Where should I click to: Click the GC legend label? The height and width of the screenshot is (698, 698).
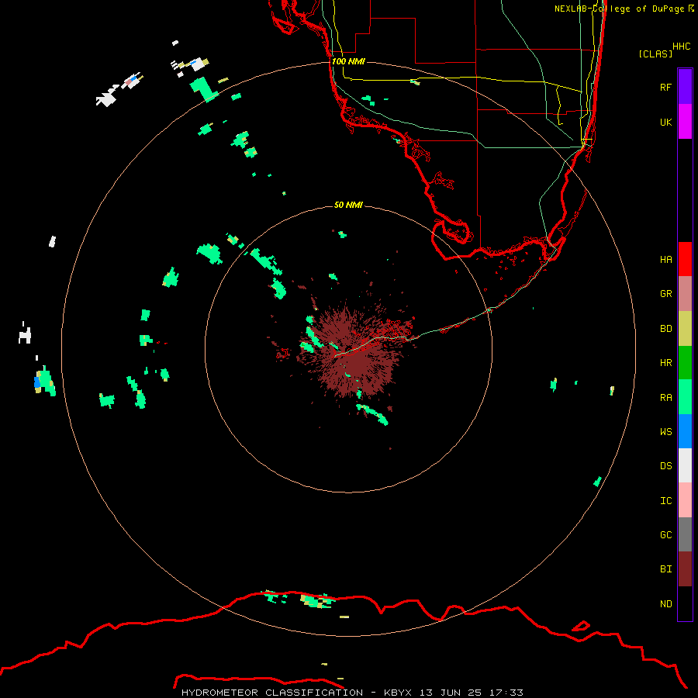click(x=665, y=535)
